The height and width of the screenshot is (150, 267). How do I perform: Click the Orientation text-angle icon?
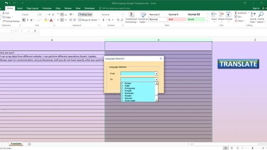[71, 15]
